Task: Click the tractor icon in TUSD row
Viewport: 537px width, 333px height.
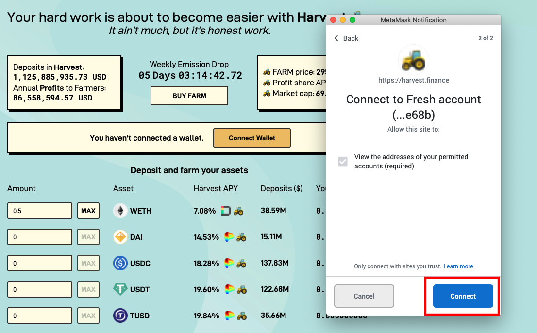Action: click(241, 316)
